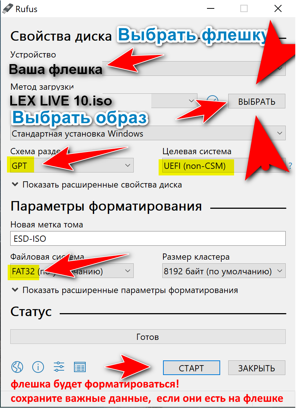
Task: Open the FAT32 file system dropdown
Action: coord(72,271)
